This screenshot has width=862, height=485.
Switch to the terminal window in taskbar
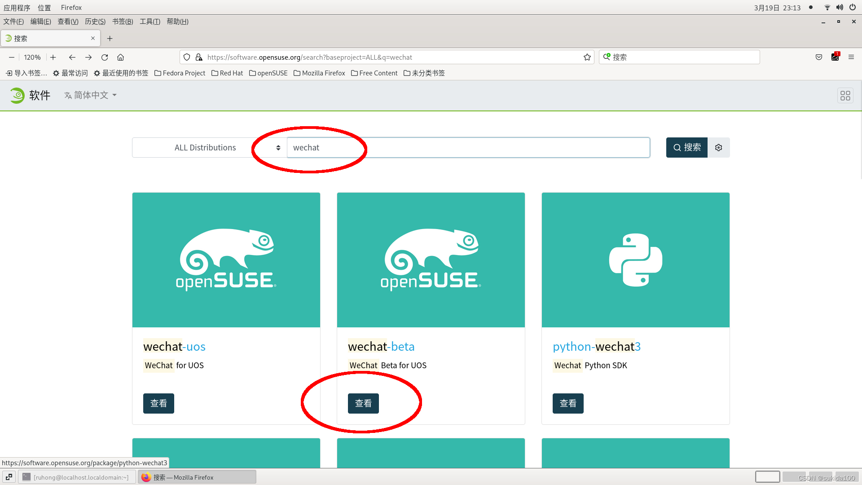[77, 477]
